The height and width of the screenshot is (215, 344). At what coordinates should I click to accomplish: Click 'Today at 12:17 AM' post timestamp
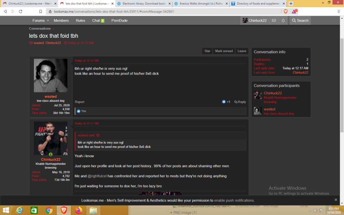[x=86, y=123]
